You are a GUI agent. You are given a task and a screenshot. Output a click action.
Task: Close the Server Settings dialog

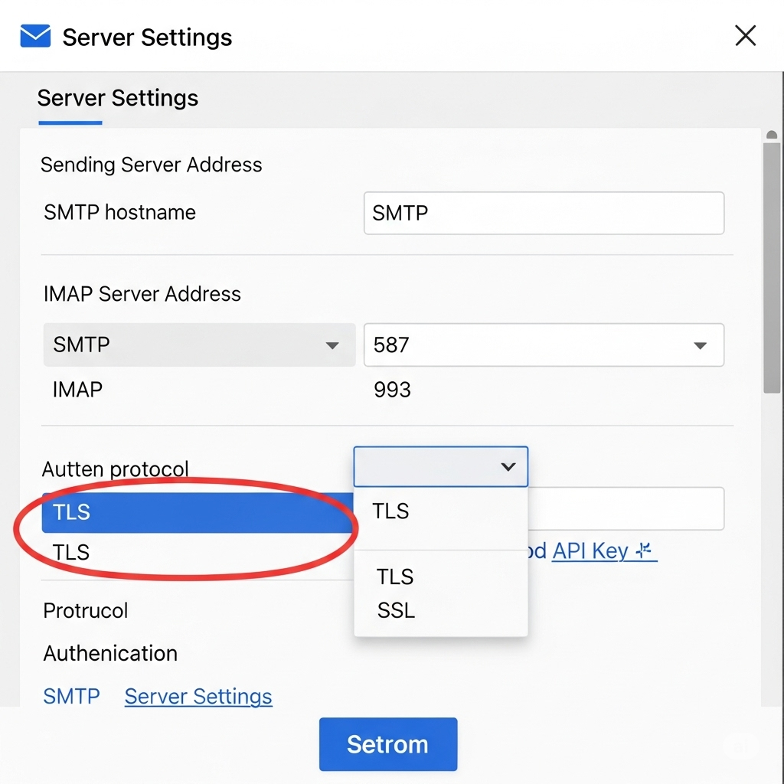click(745, 36)
